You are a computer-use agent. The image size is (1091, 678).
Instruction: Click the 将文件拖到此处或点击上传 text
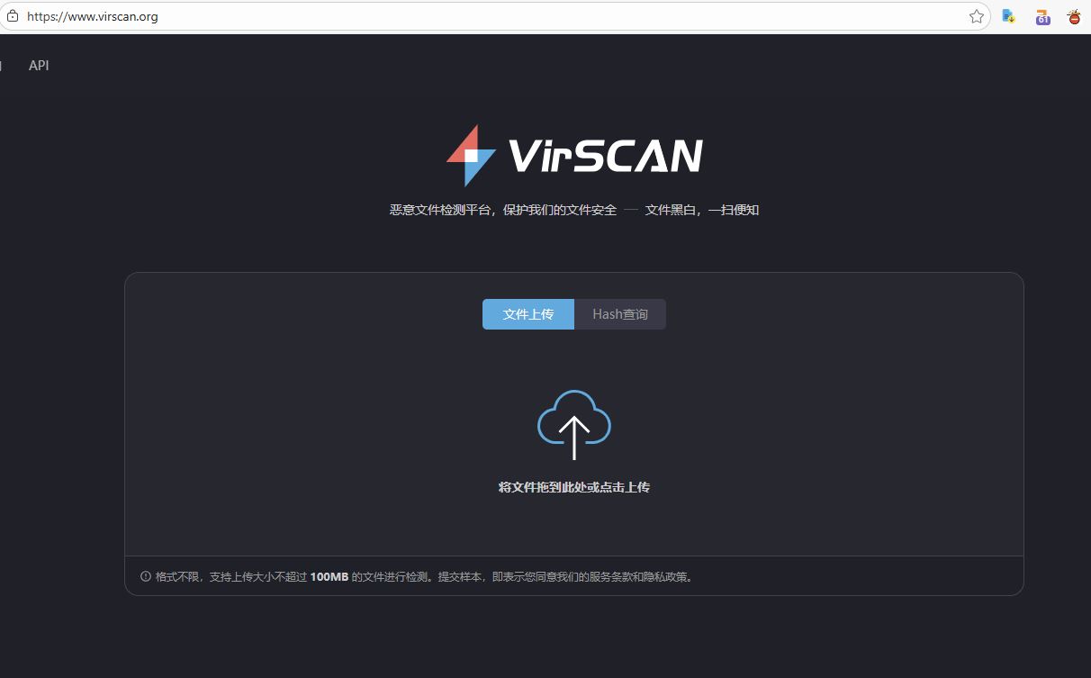click(x=573, y=486)
